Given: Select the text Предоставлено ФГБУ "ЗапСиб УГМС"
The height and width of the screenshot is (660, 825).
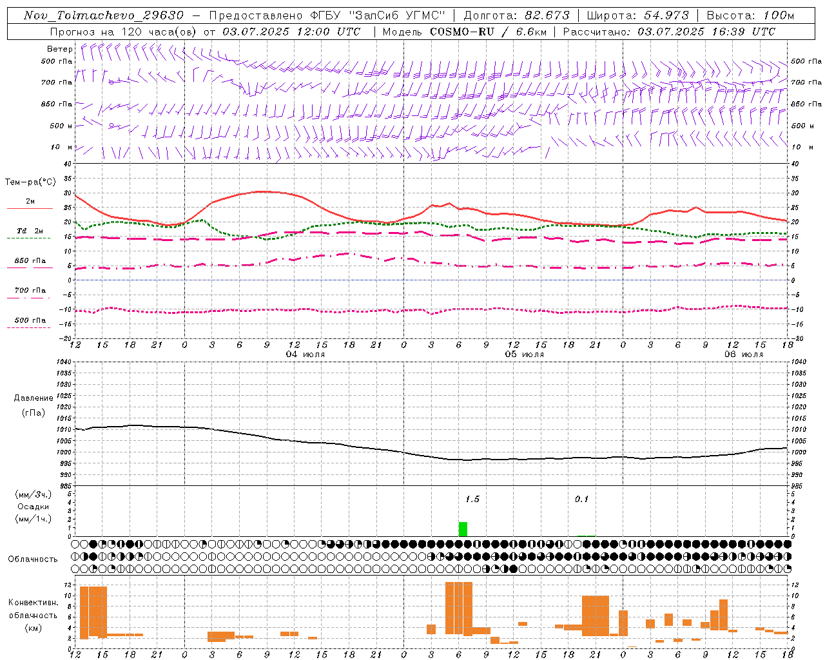Looking at the screenshot, I should [327, 15].
